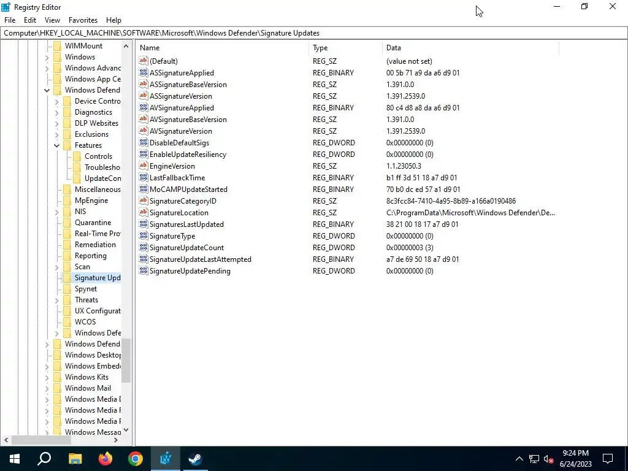Click the DisableDefaultSigs DWORD icon
The height and width of the screenshot is (471, 628).
pos(144,142)
